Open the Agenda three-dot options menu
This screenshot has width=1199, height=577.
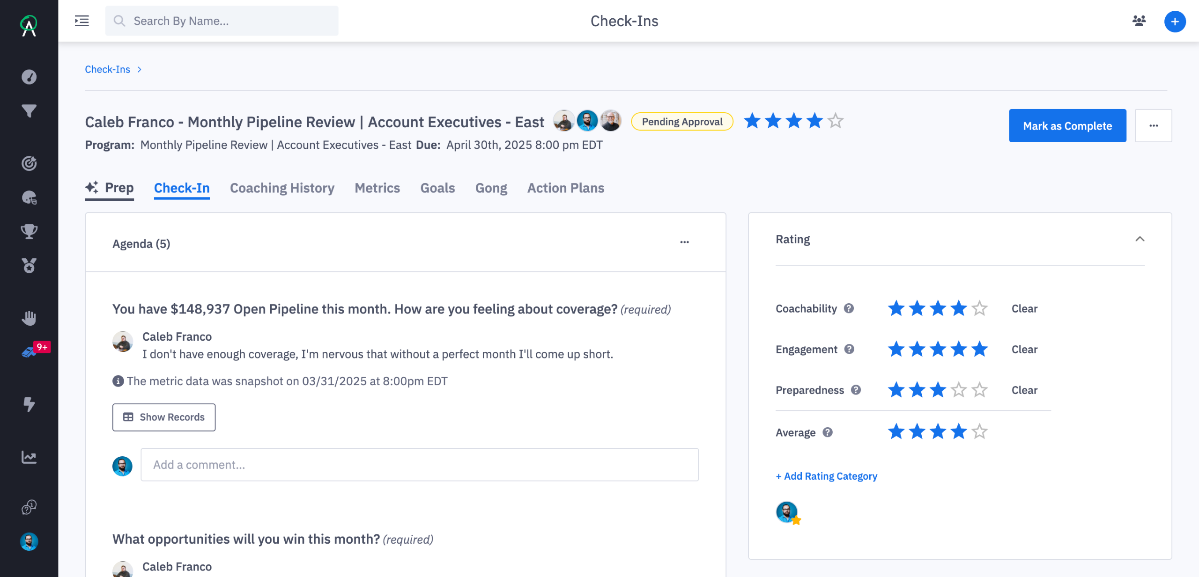[x=684, y=242]
